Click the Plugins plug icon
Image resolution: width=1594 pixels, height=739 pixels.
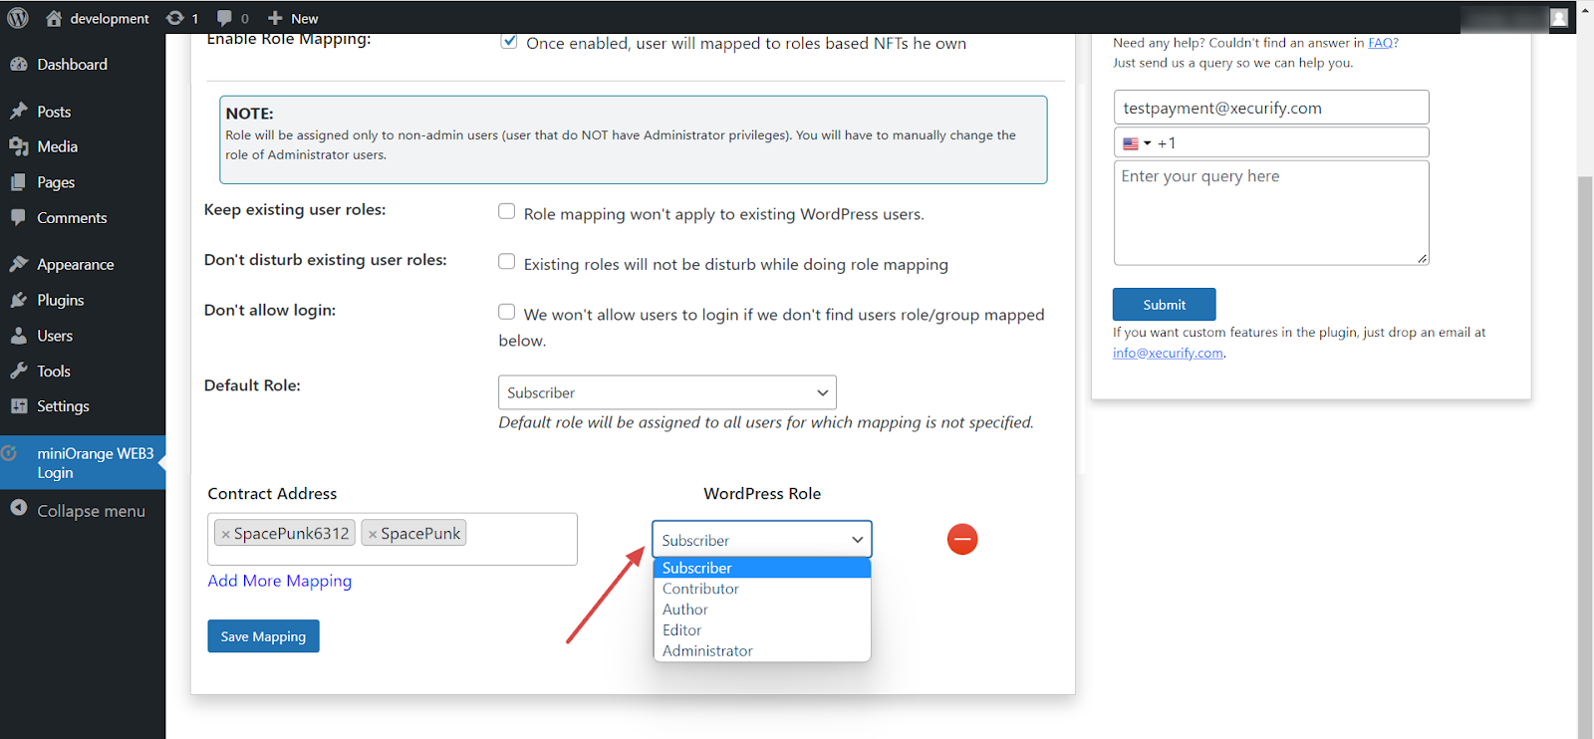coord(19,300)
